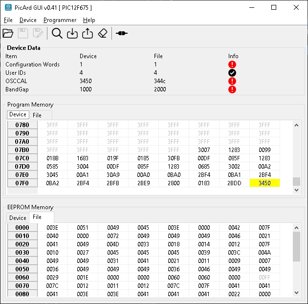Click the BandGap red warning icon
This screenshot has width=308, height=304.
pyautogui.click(x=232, y=89)
